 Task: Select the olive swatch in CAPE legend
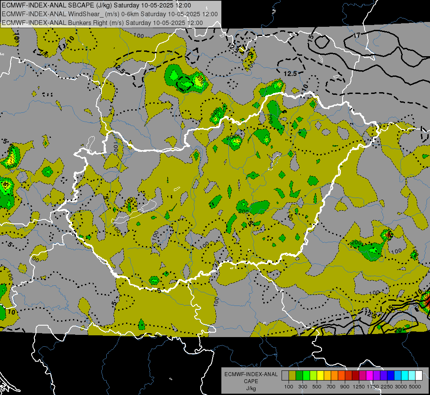pos(293,375)
